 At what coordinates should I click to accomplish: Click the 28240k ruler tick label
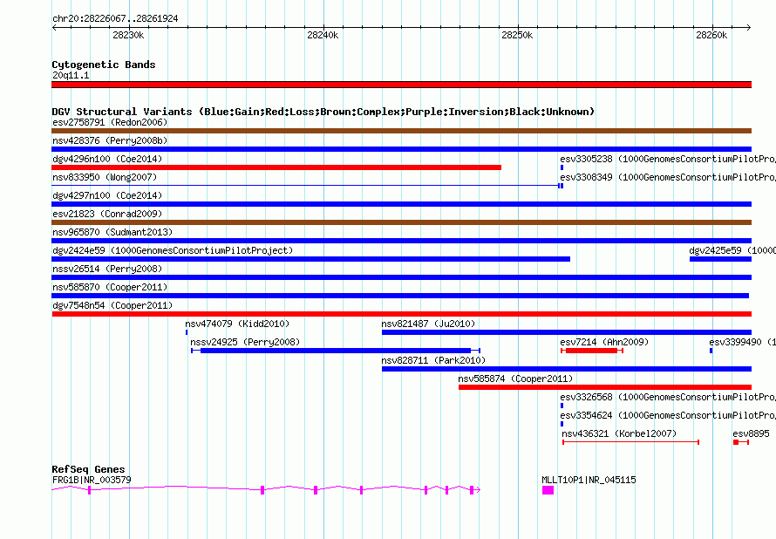323,35
